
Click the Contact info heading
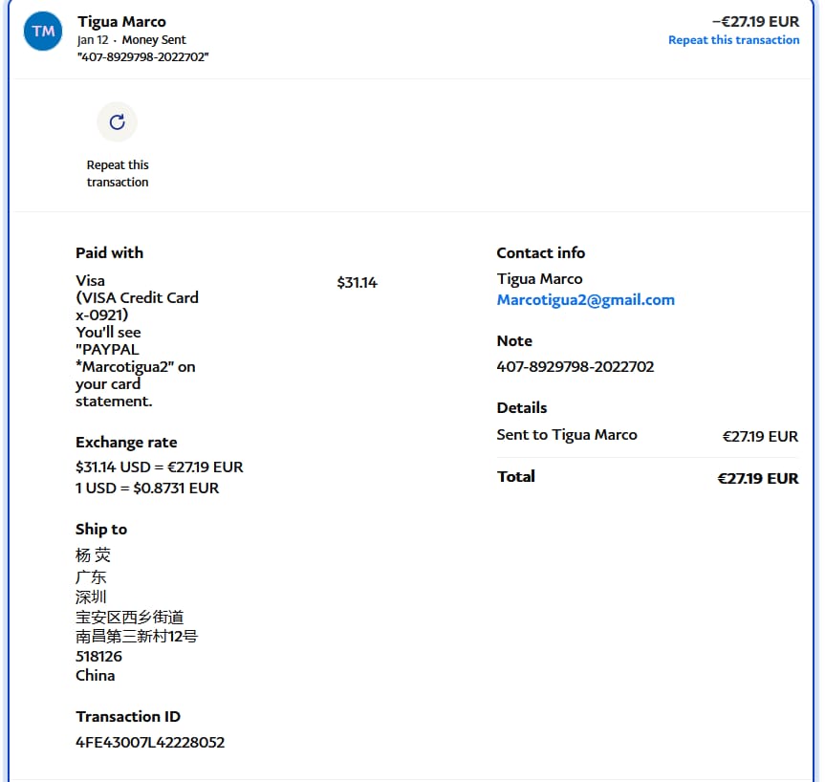tap(540, 253)
